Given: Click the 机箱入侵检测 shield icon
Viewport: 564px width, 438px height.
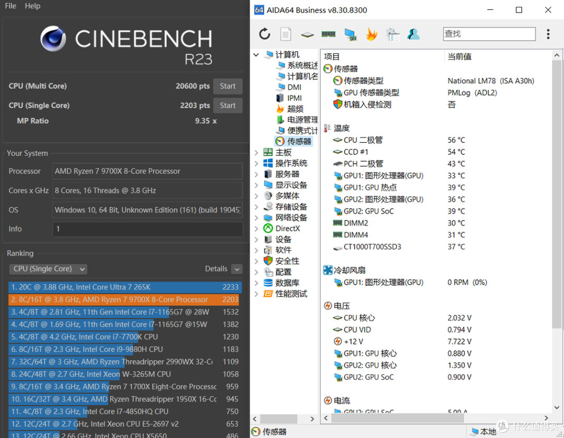Looking at the screenshot, I should click(x=337, y=104).
